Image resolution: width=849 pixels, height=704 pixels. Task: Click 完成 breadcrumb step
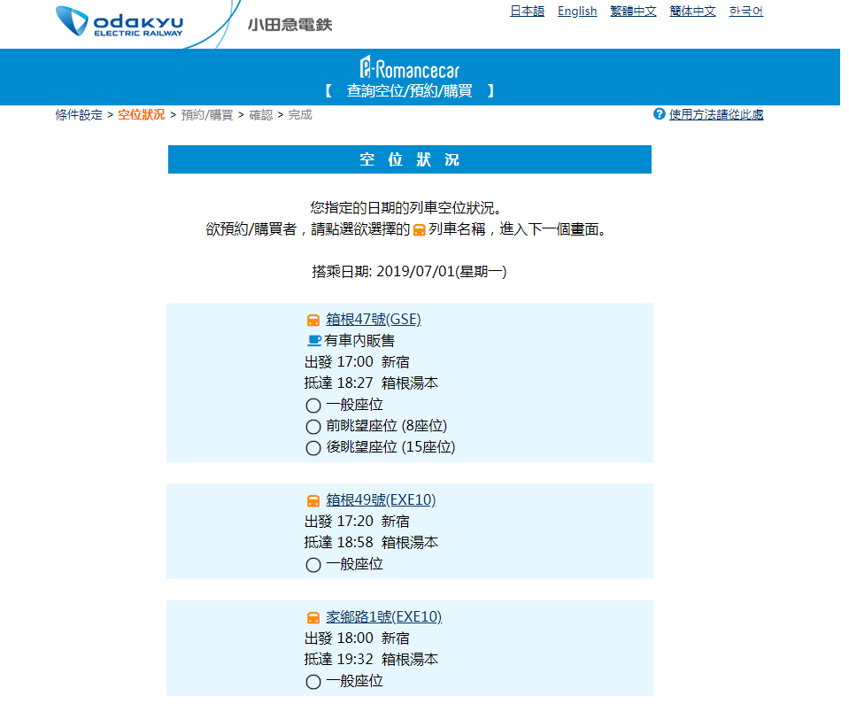pyautogui.click(x=300, y=115)
